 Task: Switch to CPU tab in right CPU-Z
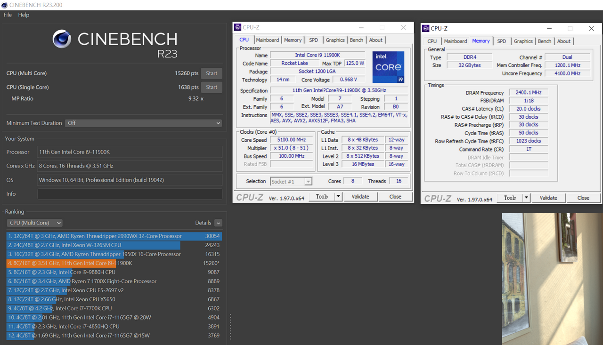(x=432, y=41)
